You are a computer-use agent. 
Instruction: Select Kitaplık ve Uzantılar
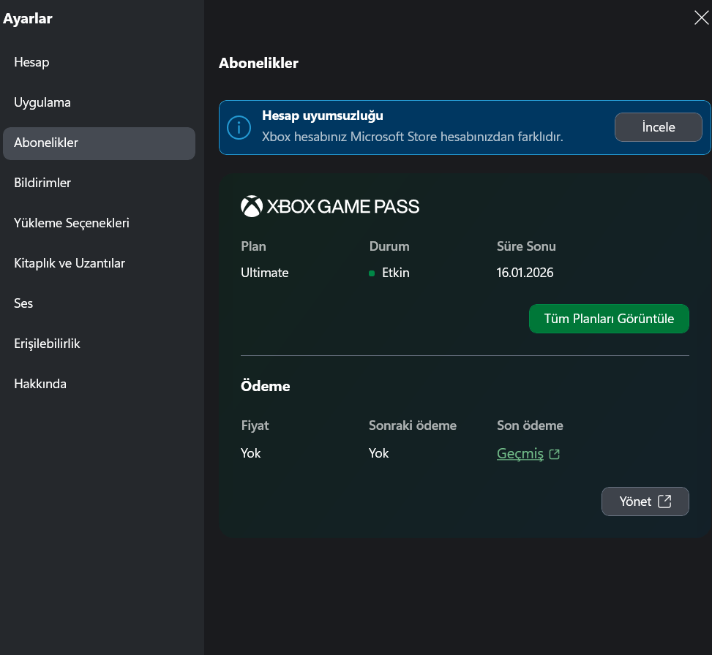tap(99, 263)
